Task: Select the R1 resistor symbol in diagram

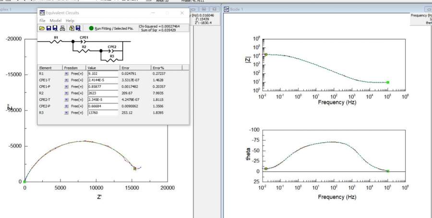Action: point(56,41)
